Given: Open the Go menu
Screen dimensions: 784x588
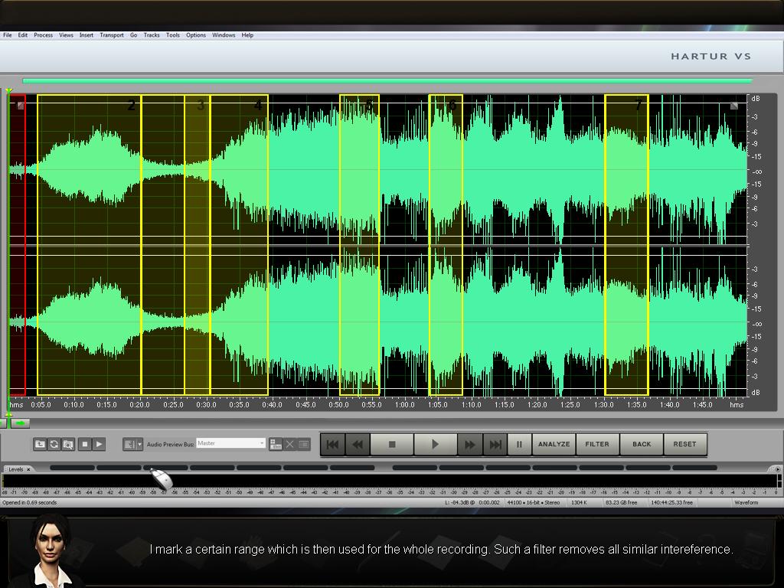Looking at the screenshot, I should pos(133,35).
